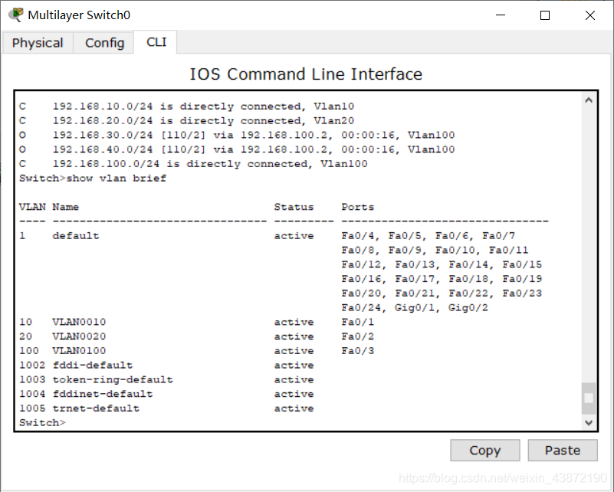This screenshot has width=614, height=492.
Task: Click the 192.168.30.0/24 OSPF route line
Action: [x=237, y=135]
